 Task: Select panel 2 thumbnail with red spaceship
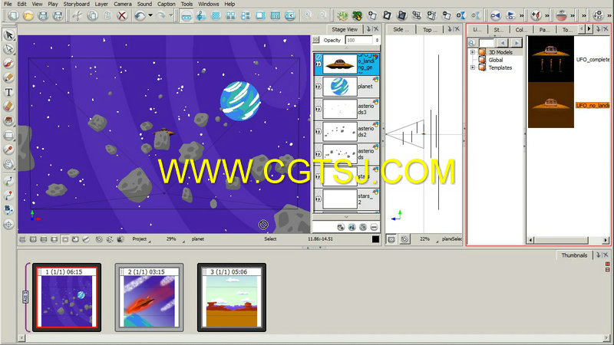tap(149, 297)
